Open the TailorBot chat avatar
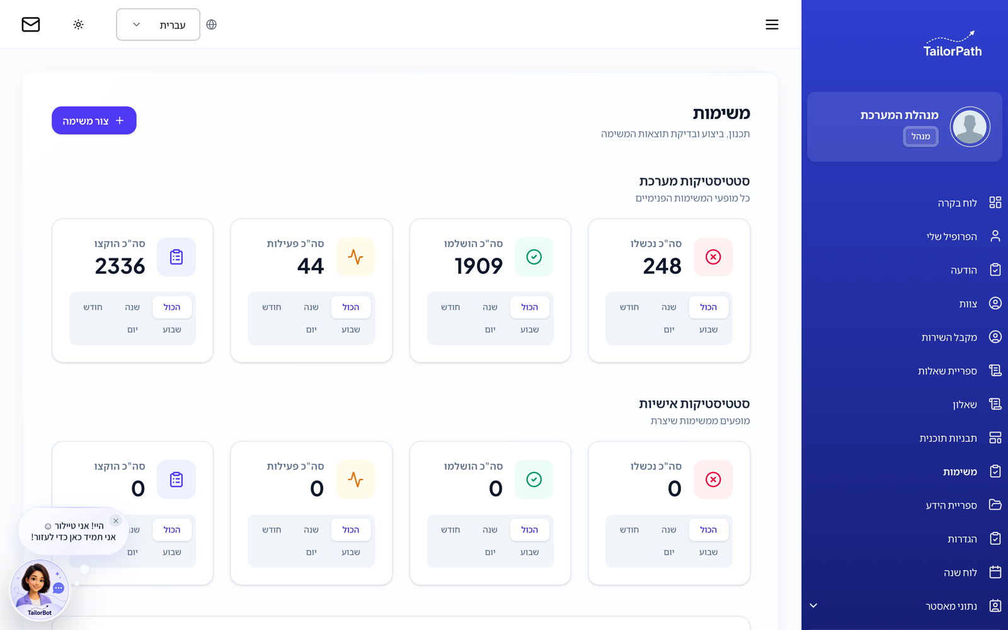1008x630 pixels. click(39, 589)
